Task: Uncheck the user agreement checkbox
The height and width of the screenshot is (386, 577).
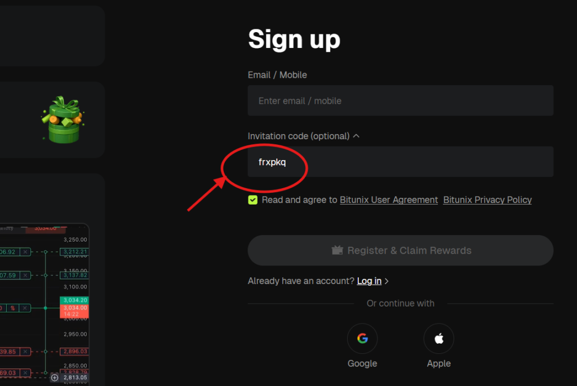Action: pyautogui.click(x=252, y=199)
